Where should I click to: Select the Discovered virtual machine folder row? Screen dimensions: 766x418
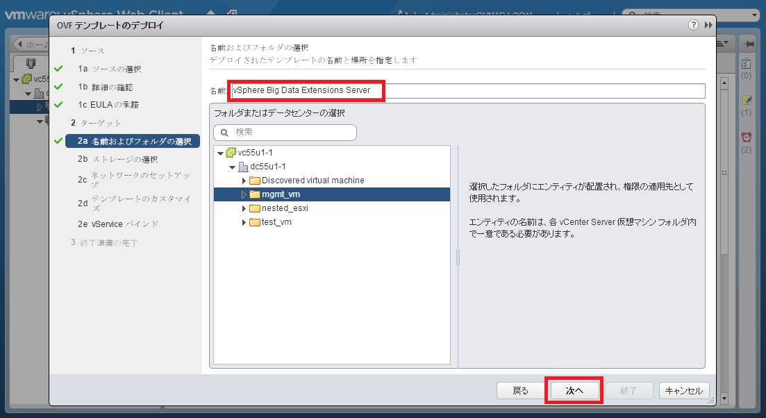pyautogui.click(x=332, y=181)
